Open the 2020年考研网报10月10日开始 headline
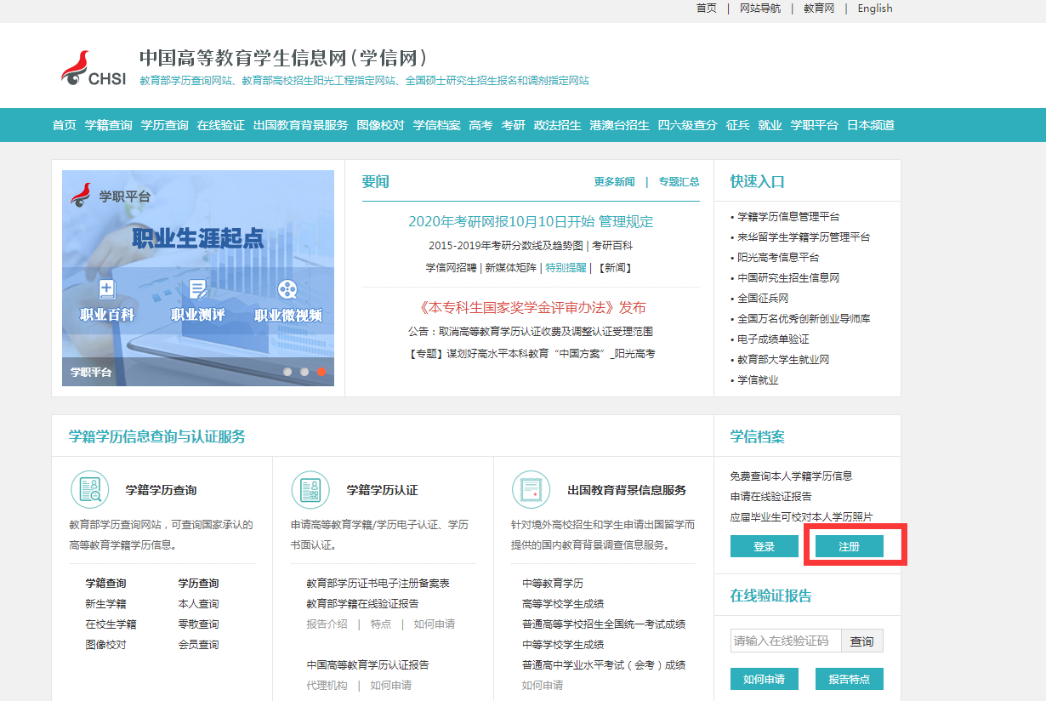 (x=531, y=222)
